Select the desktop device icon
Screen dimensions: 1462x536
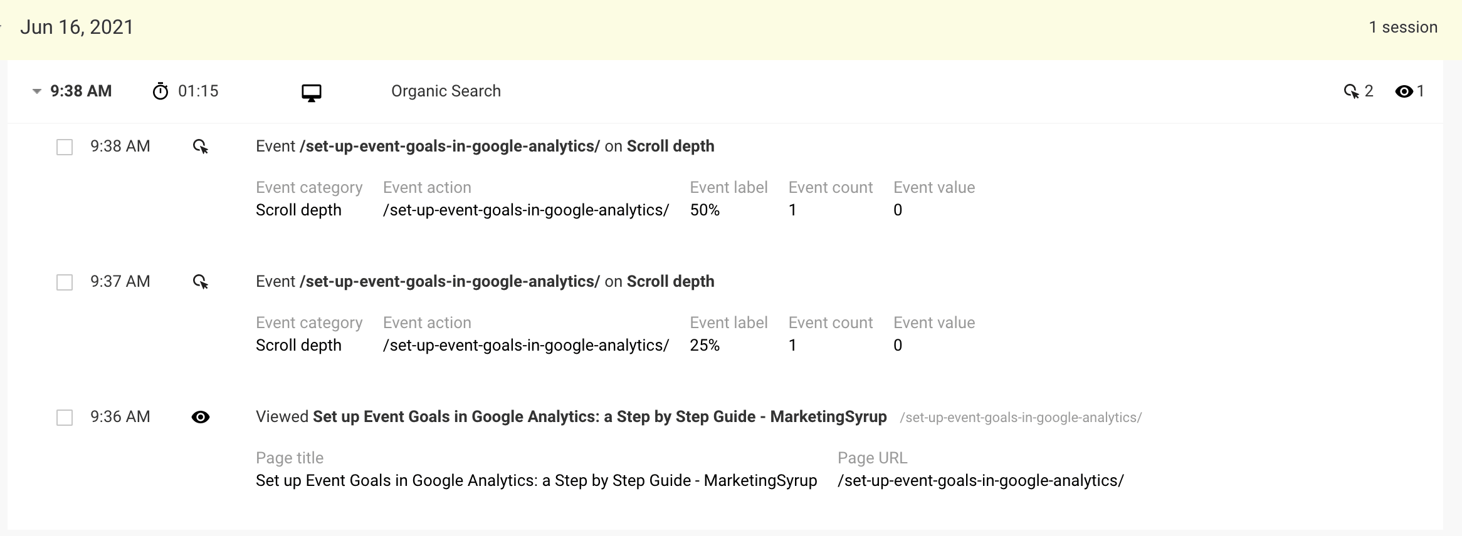tap(312, 91)
